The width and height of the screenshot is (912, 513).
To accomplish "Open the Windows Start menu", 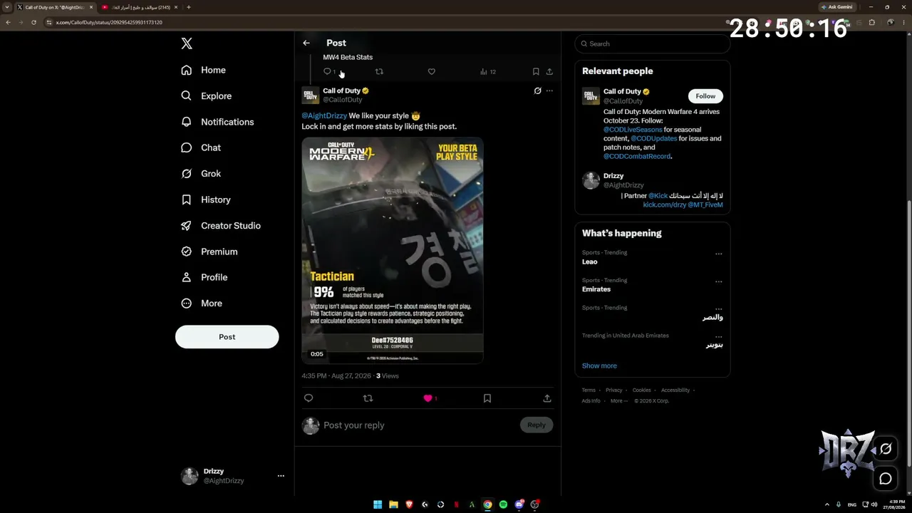I will 378,504.
